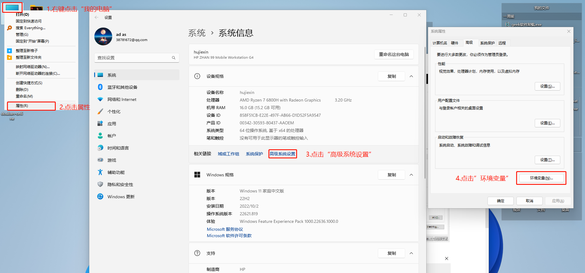Click 用户配置文件 设置(E) button
Screen dimensions: 585x273
[547, 123]
